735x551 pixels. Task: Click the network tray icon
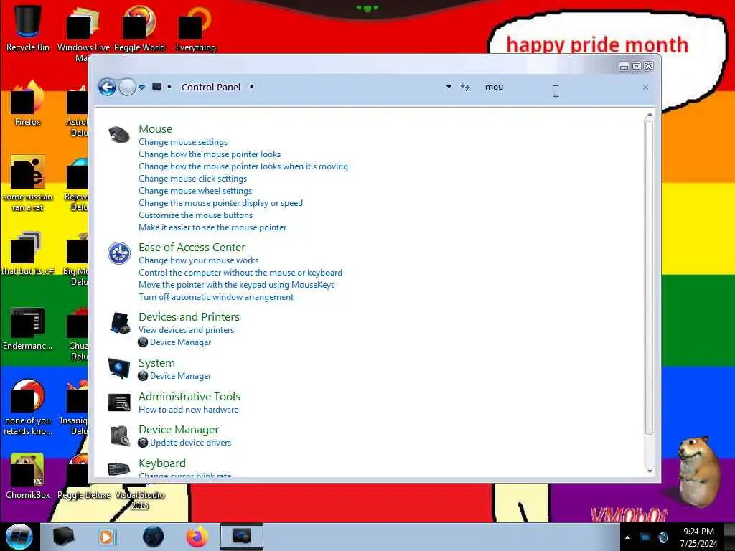pos(645,537)
